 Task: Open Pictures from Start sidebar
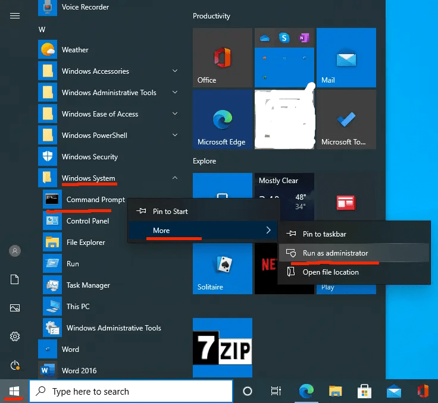point(15,308)
